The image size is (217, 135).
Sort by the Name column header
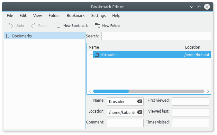coord(135,47)
